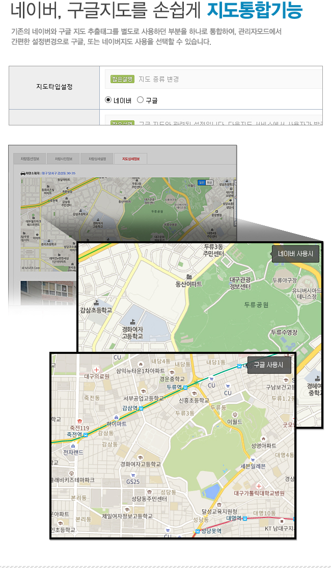
Task: Switch small Naver map to 일반 view
Action: [x=202, y=182]
